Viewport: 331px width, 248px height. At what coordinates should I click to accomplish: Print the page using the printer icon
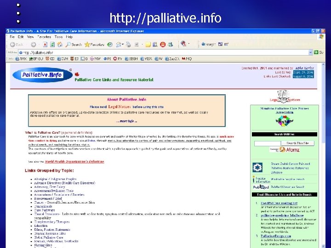[x=128, y=45]
